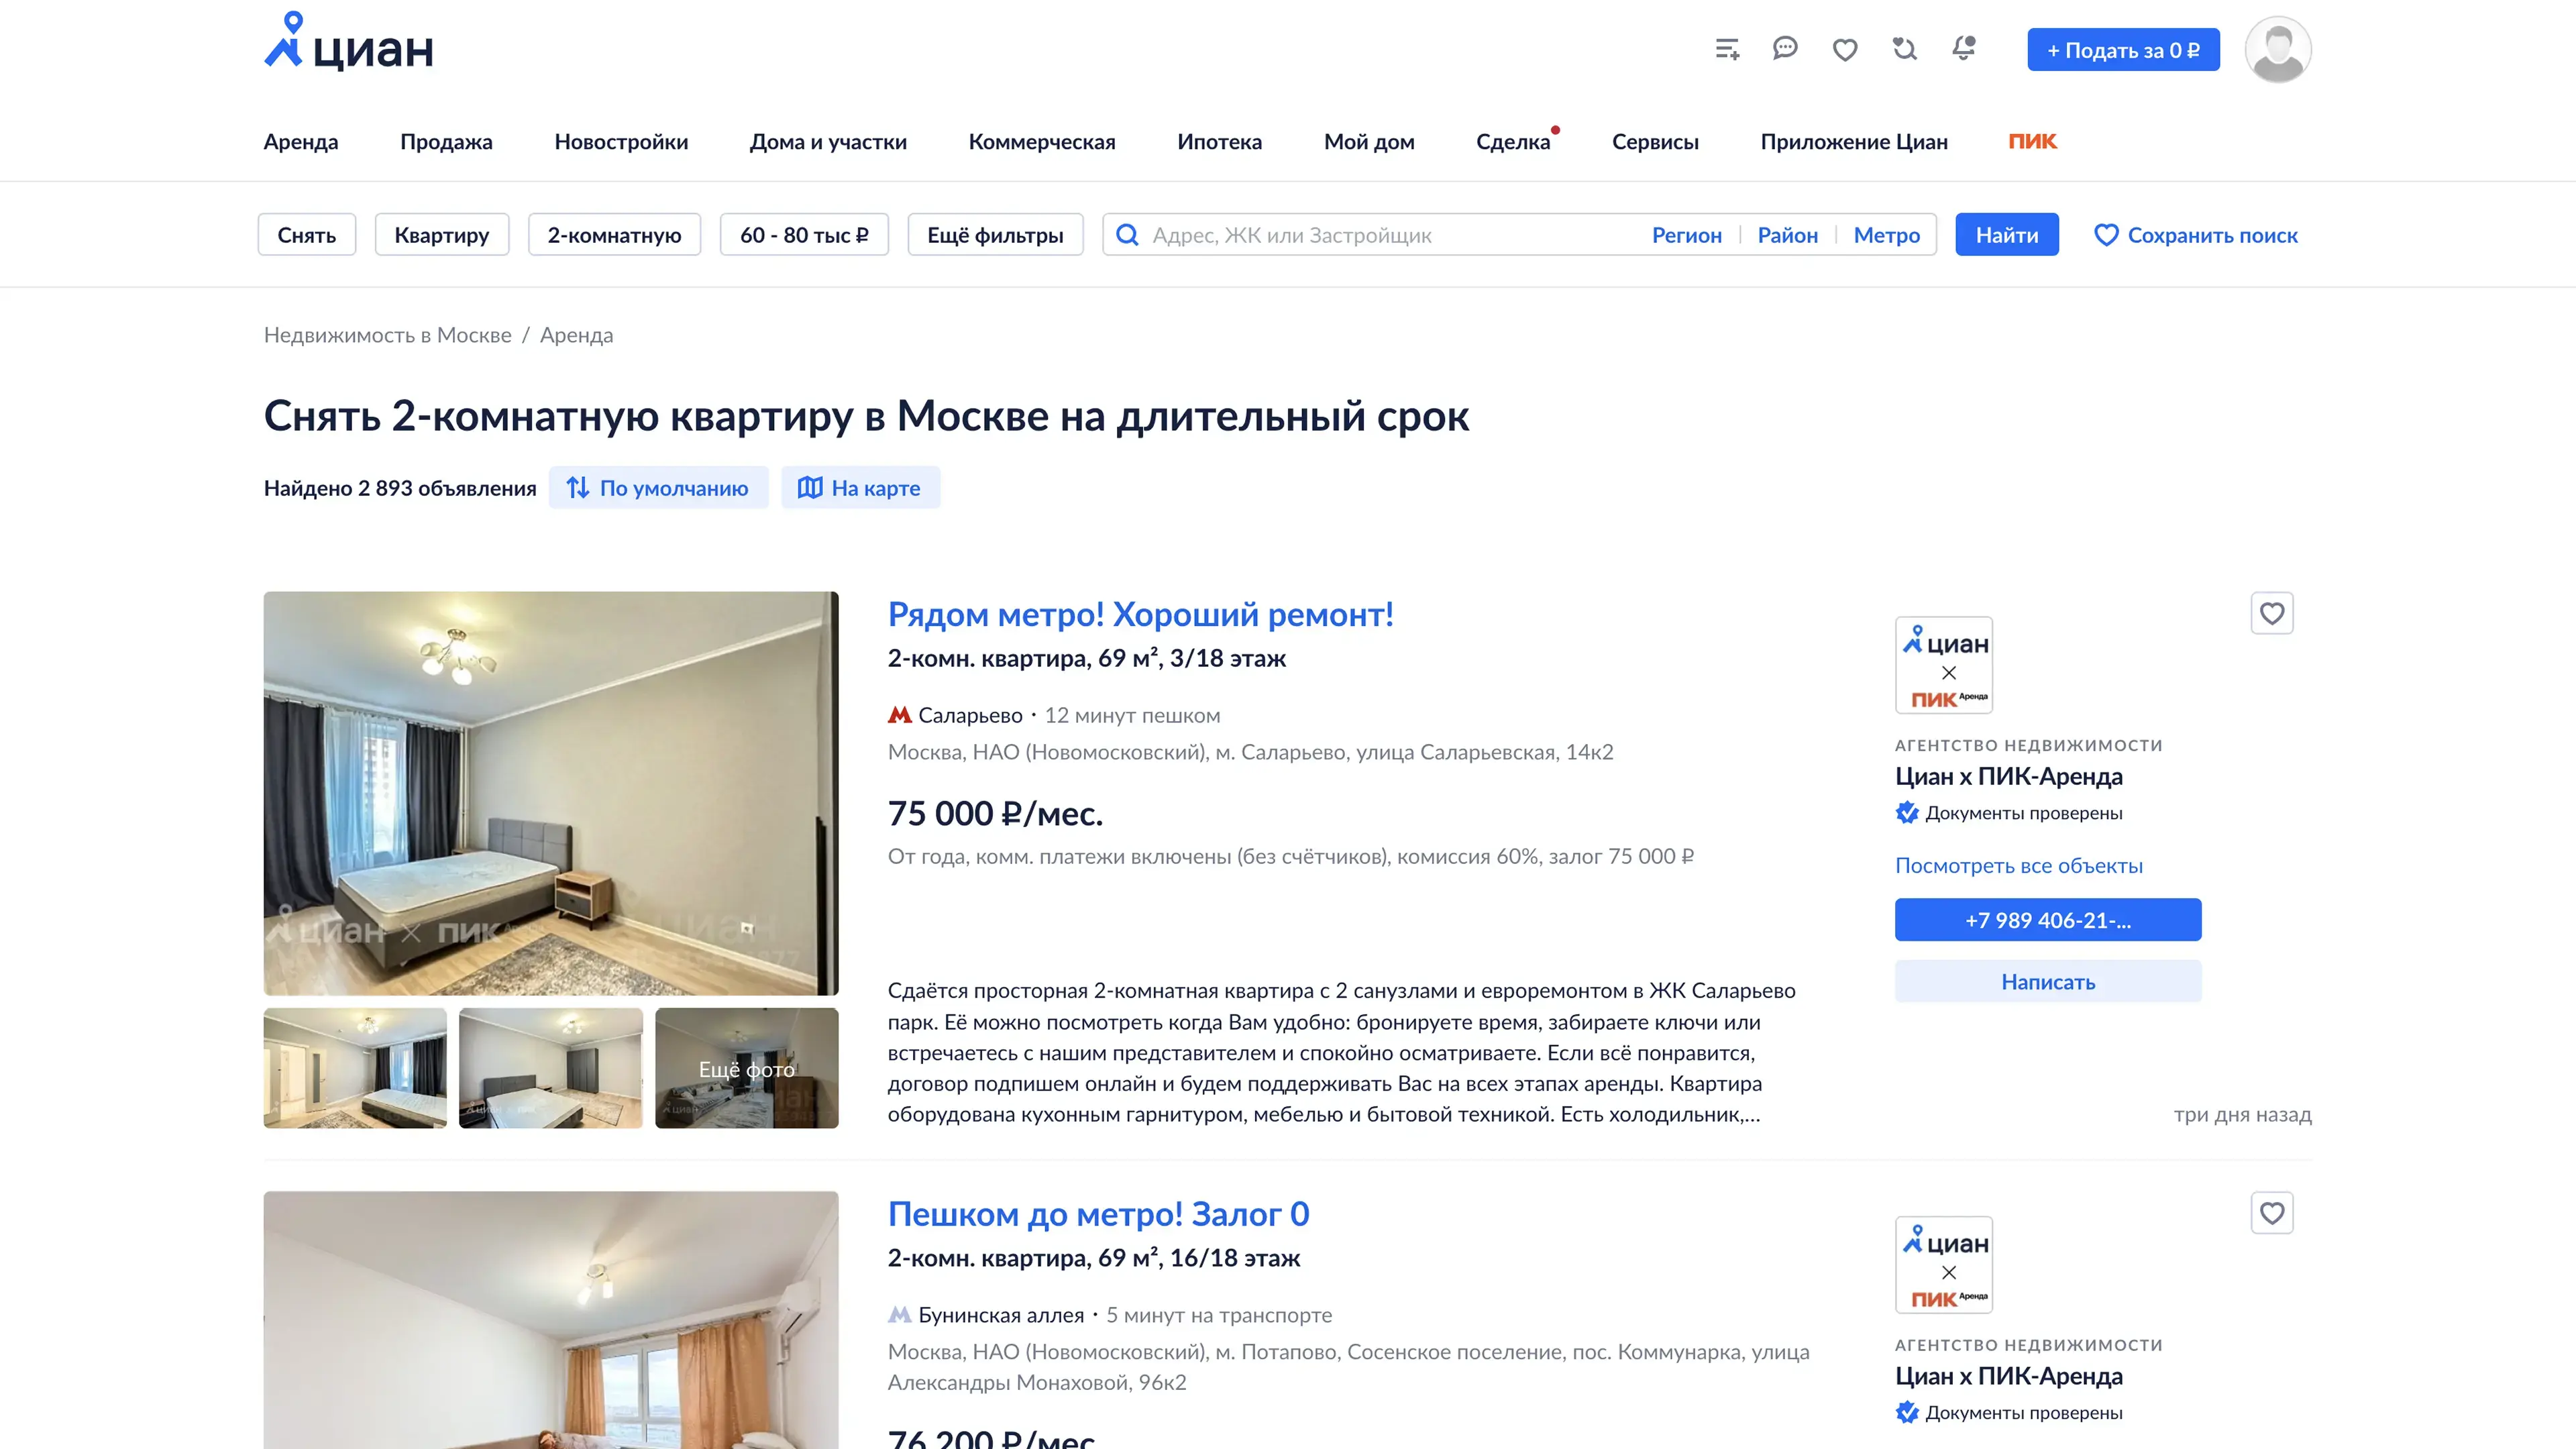Open the По умолчанию sorting dropdown
The width and height of the screenshot is (2576, 1449).
pos(658,488)
